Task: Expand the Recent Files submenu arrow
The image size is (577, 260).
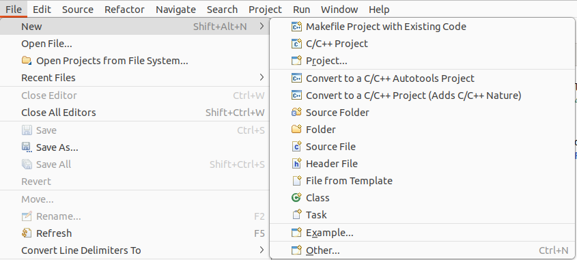Action: pos(262,78)
